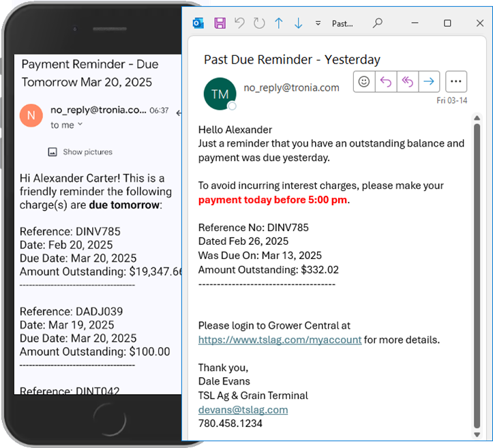This screenshot has width=493, height=448.
Task: Click 'Dated Feb 26, 2025' line
Action: 243,241
